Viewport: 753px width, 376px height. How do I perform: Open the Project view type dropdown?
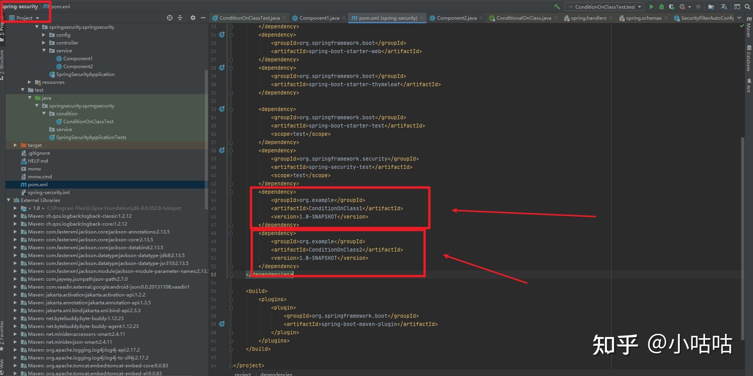(x=27, y=18)
